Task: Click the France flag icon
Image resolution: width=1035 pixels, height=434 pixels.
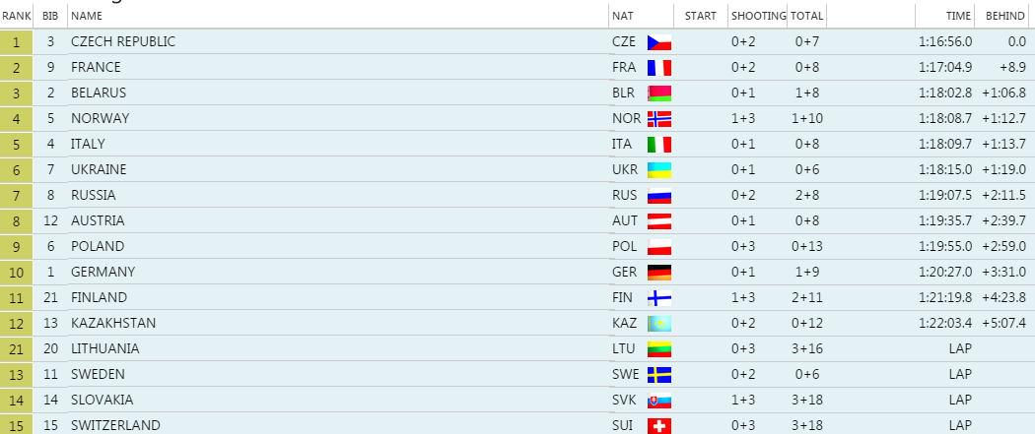Action: point(658,68)
